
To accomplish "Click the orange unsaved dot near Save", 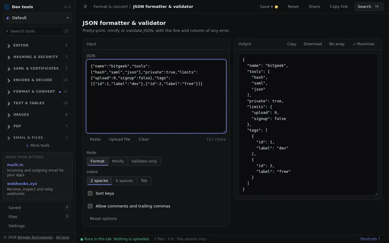I will (x=277, y=7).
